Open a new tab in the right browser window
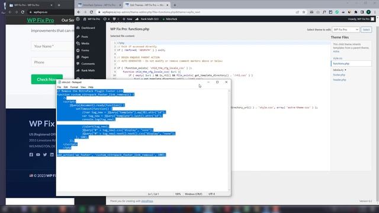This screenshot has height=213, width=379. coord(175,5)
